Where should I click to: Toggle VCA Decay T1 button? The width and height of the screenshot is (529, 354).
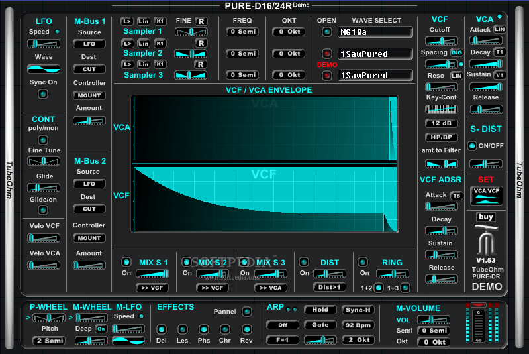click(500, 52)
